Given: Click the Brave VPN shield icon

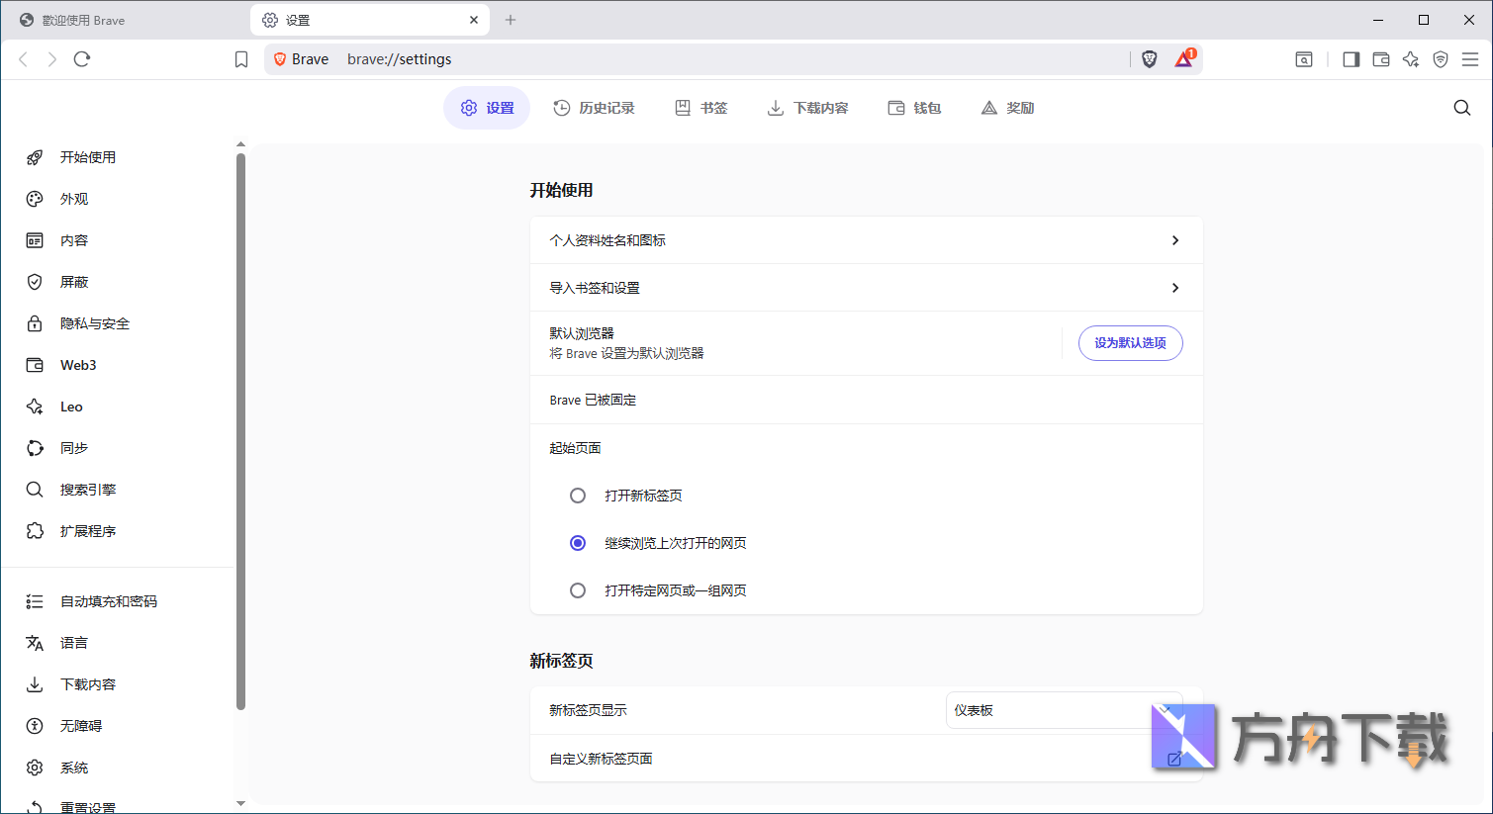Looking at the screenshot, I should [x=1441, y=59].
